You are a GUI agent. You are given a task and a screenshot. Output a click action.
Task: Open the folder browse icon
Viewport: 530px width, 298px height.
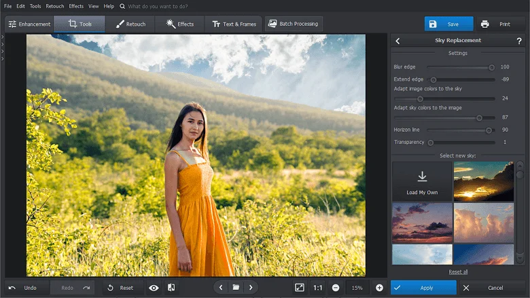(x=236, y=288)
